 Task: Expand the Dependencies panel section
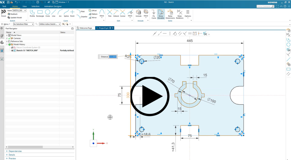pos(15,151)
